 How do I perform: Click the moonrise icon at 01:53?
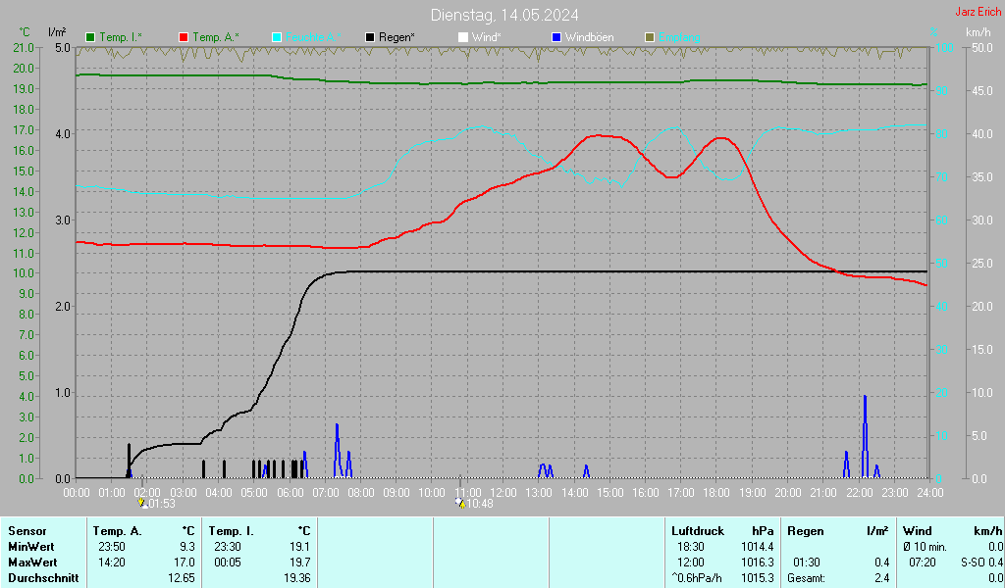pyautogui.click(x=143, y=503)
